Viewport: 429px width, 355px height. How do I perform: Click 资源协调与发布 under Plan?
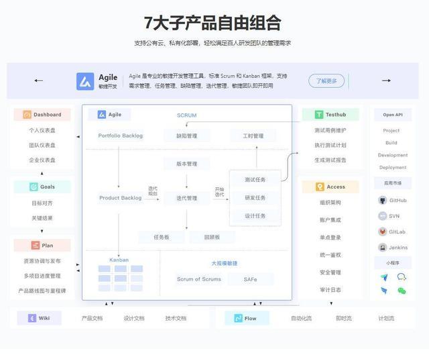[x=42, y=261]
